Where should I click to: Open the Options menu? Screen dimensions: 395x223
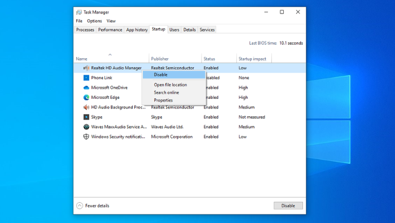click(x=94, y=21)
